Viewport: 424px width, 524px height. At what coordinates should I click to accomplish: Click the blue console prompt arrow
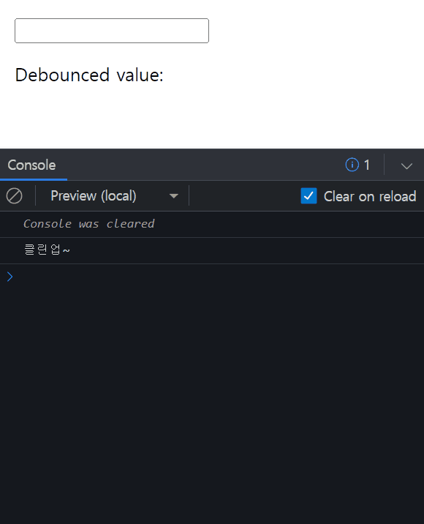[x=10, y=277]
